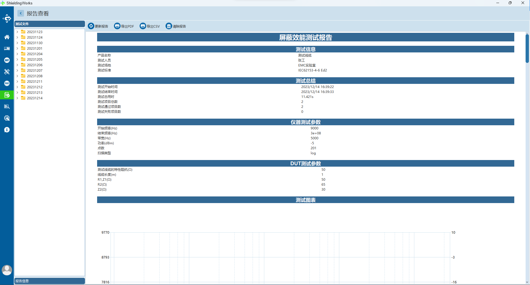Expand the 20231207 folder arrow

tap(17, 70)
